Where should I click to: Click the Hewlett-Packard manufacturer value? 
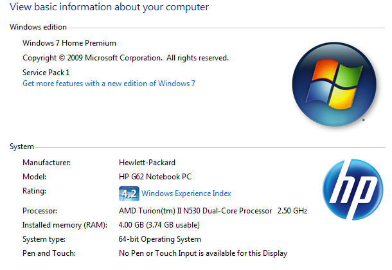point(147,163)
